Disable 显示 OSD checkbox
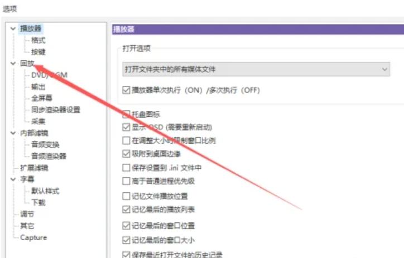This screenshot has height=258, width=404. pos(126,127)
